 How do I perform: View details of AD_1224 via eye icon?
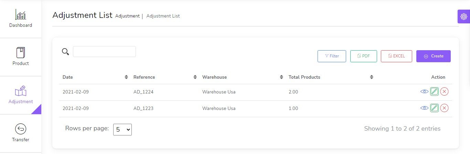click(424, 91)
